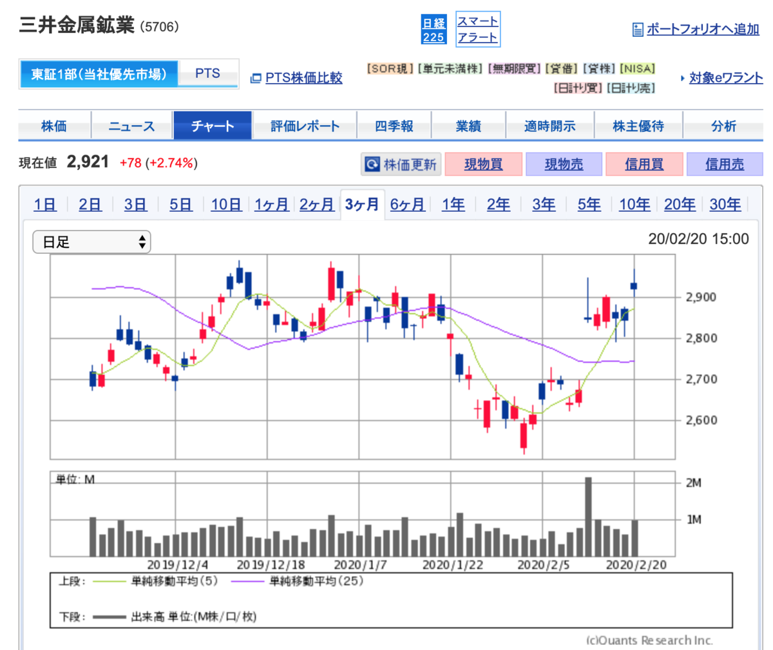This screenshot has height=650, width=773.
Task: Switch to the 東証1部(当社優先市場) market toggle
Action: (99, 73)
